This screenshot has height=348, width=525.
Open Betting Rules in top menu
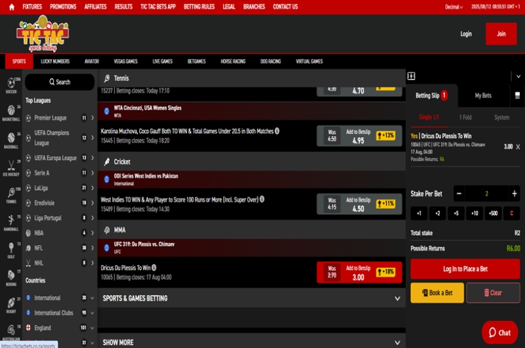(199, 6)
